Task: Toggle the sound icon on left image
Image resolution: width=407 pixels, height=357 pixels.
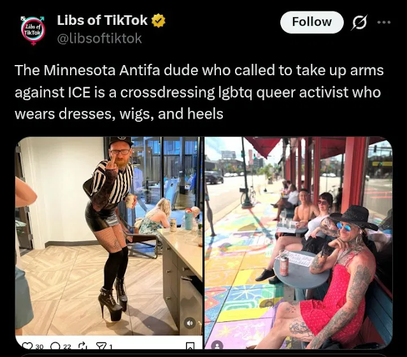Action: 190,323
